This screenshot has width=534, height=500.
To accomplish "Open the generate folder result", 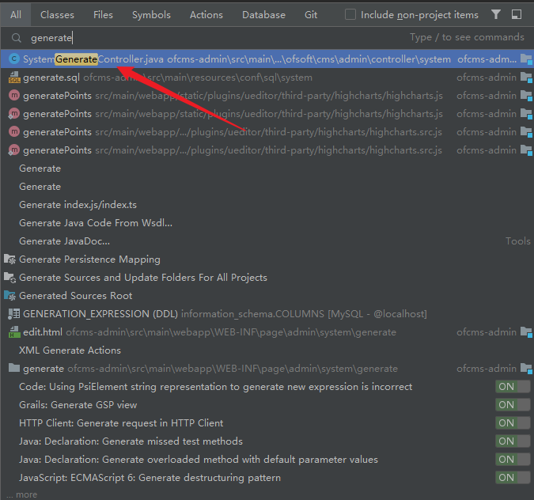I will tap(267, 369).
